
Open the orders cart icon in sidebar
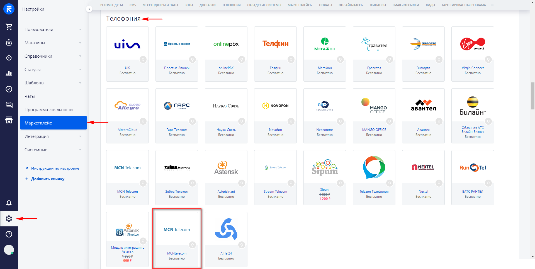(9, 27)
